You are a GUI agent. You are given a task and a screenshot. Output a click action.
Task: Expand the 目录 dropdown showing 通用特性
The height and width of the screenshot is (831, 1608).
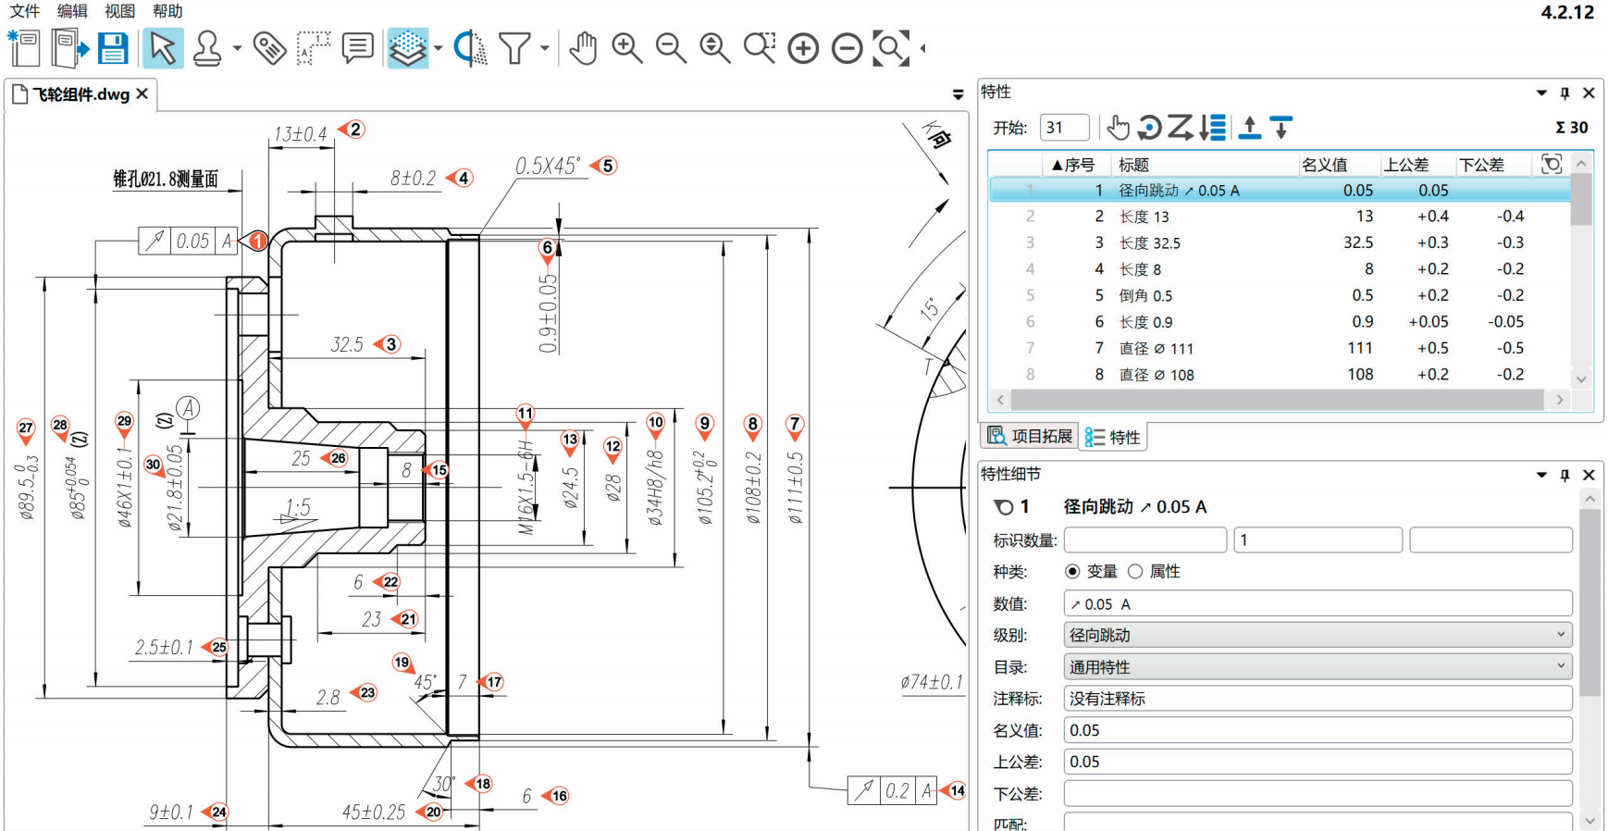(x=1317, y=667)
